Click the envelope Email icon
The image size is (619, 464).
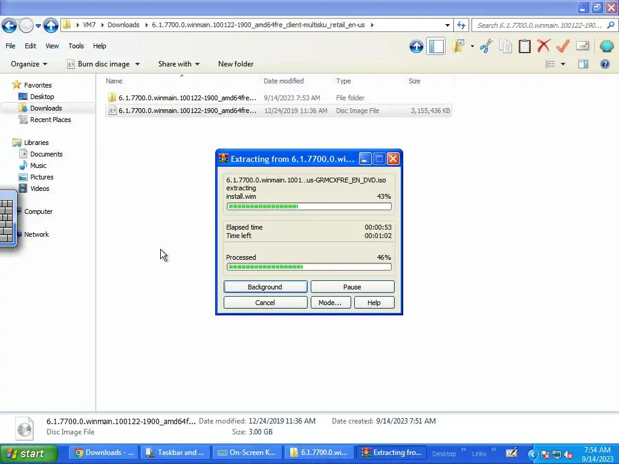582,46
